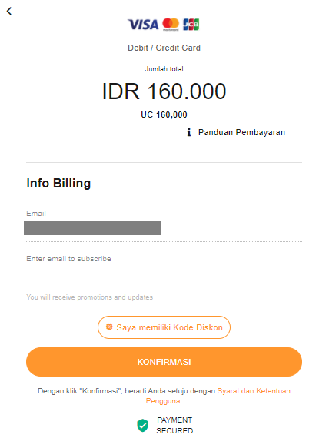Screen dimensions: 329x438
Task: Click the Info Billing heading
Action: point(58,184)
